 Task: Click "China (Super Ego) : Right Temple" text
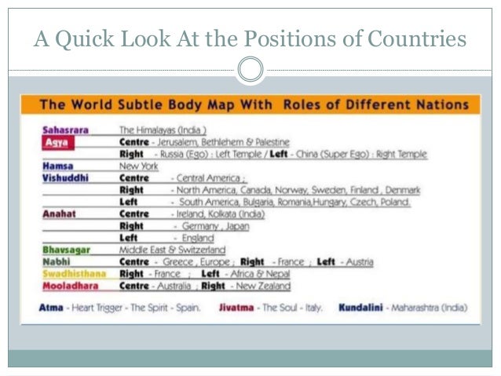coord(361,154)
